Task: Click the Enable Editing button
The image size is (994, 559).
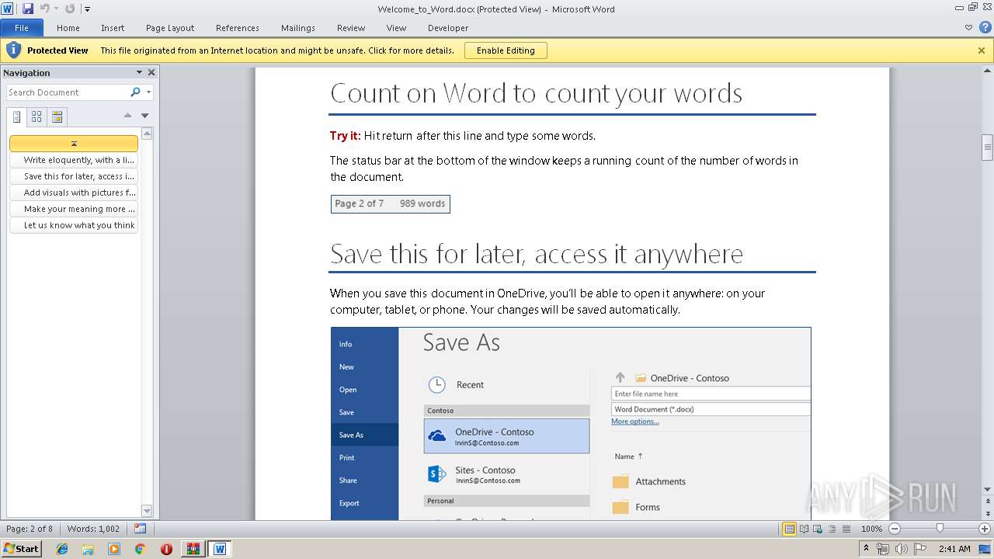Action: click(506, 50)
